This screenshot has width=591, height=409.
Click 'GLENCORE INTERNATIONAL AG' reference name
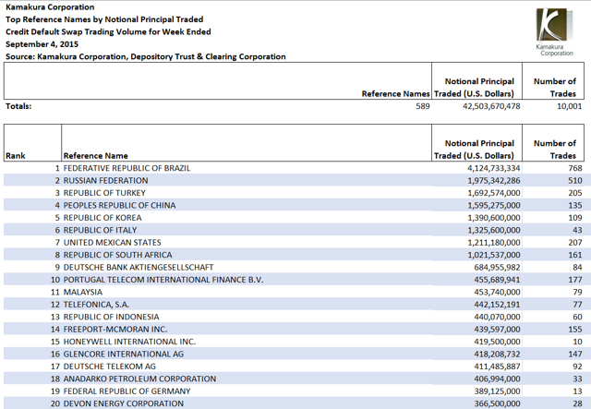pyautogui.click(x=124, y=355)
